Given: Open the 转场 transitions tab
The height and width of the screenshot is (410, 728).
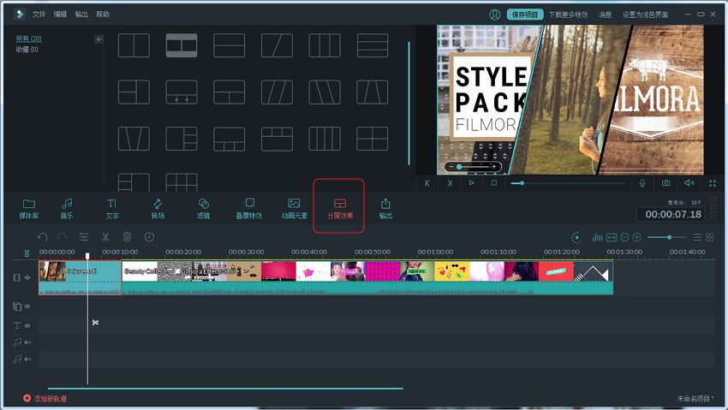Looking at the screenshot, I should (x=158, y=209).
